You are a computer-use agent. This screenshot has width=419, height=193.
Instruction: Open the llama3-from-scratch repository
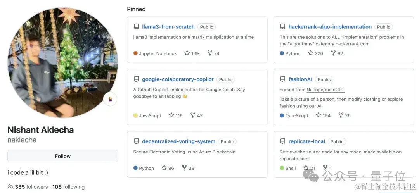click(x=168, y=27)
